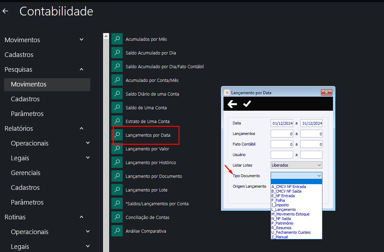
Task: Expand Legais chevron under Relatórios
Action: tap(88, 158)
